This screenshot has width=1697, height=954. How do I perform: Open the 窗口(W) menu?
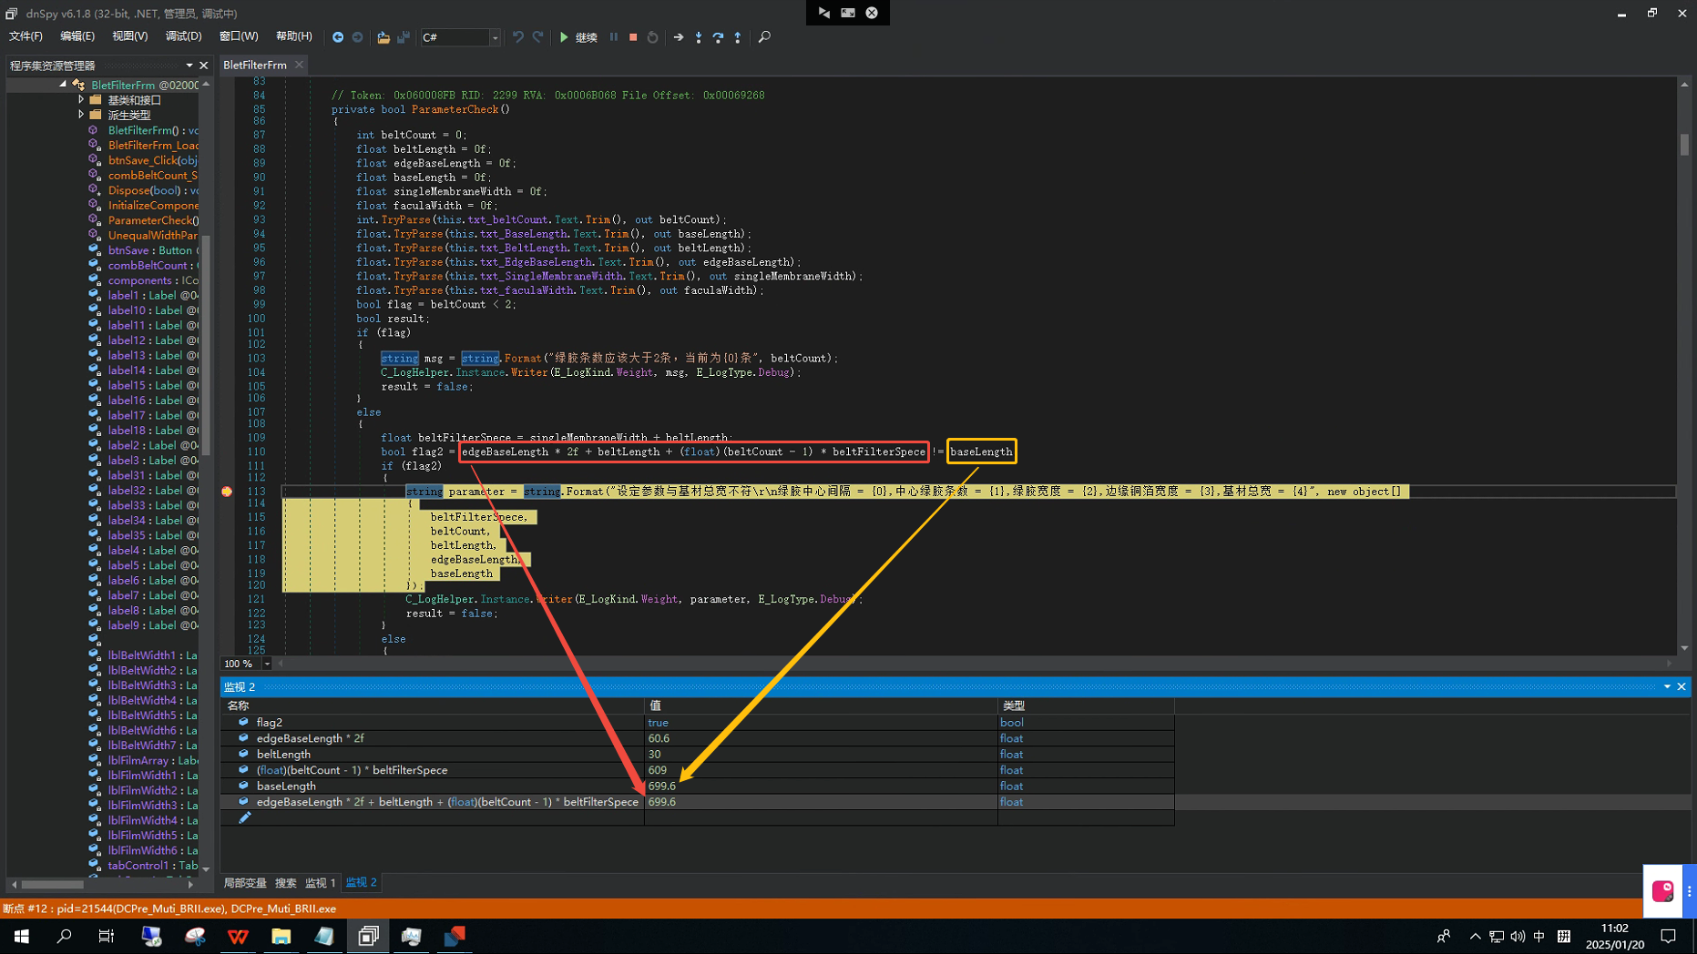point(239,36)
